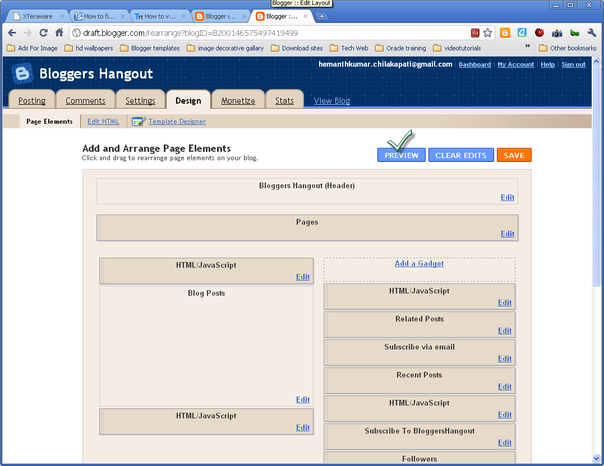Click the red Aa extension icon in address bar
604x466 pixels.
point(476,33)
